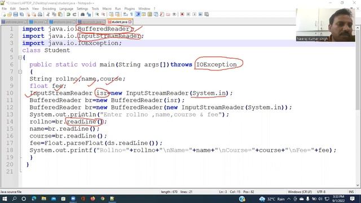The width and height of the screenshot is (361, 203).
Task: Save the current file using the Save icon
Action: pos(15,14)
